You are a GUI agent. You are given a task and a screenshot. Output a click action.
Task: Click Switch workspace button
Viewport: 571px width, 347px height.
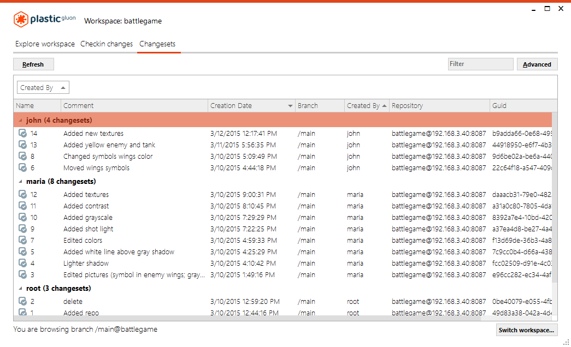[x=527, y=330]
